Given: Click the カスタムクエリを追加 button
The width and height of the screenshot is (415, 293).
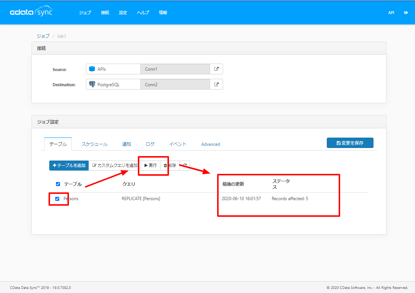Looking at the screenshot, I should pyautogui.click(x=114, y=165).
